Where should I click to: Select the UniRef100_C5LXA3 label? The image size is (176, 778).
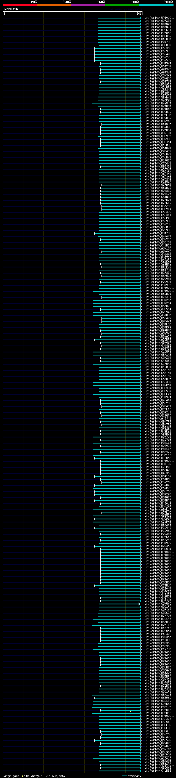click(x=158, y=48)
